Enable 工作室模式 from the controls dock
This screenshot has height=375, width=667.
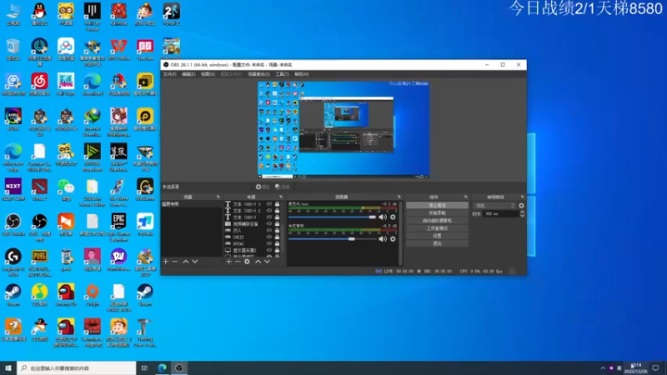tap(437, 228)
